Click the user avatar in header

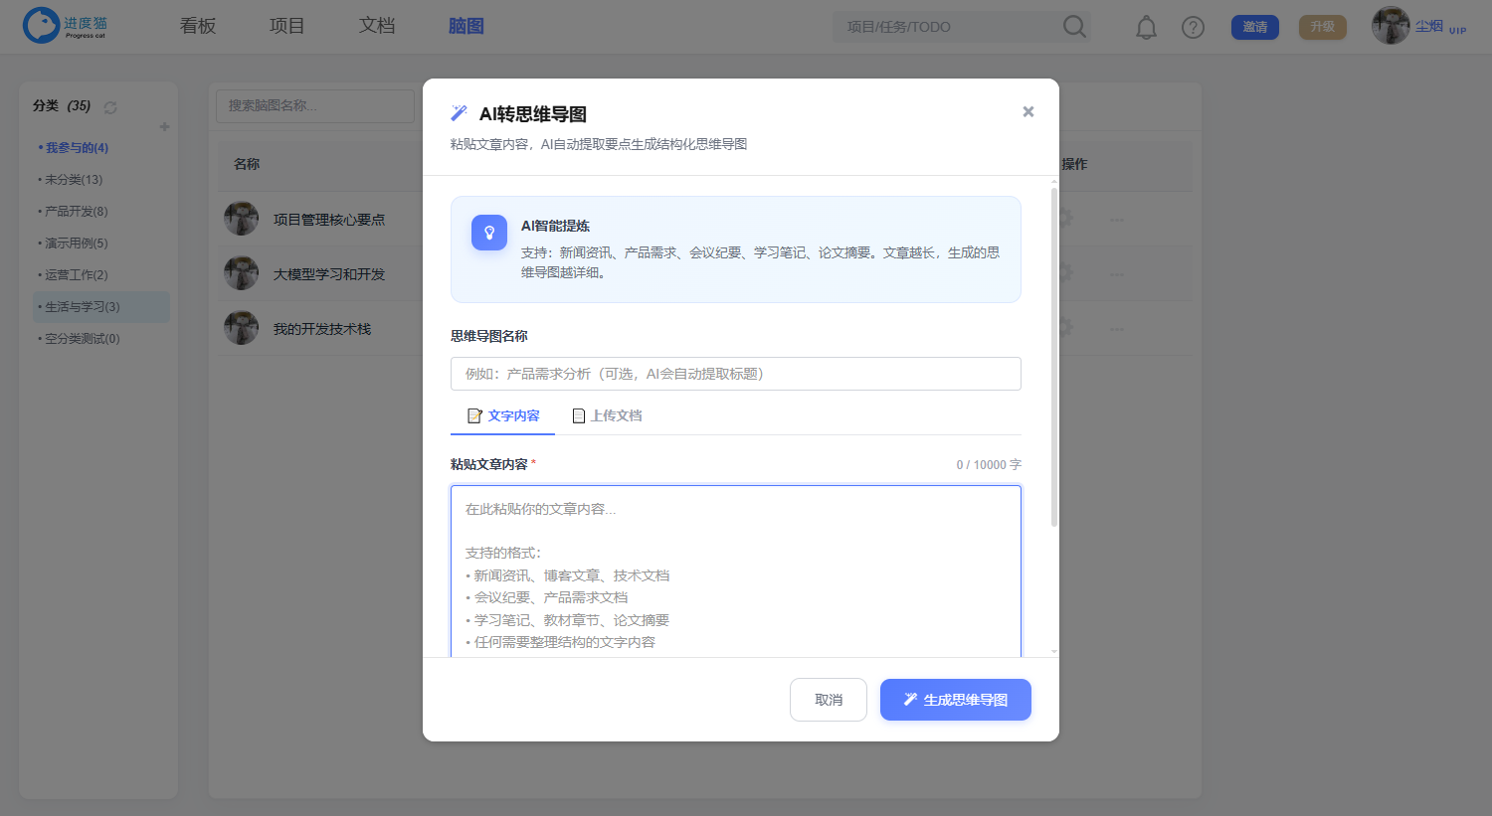(x=1391, y=26)
